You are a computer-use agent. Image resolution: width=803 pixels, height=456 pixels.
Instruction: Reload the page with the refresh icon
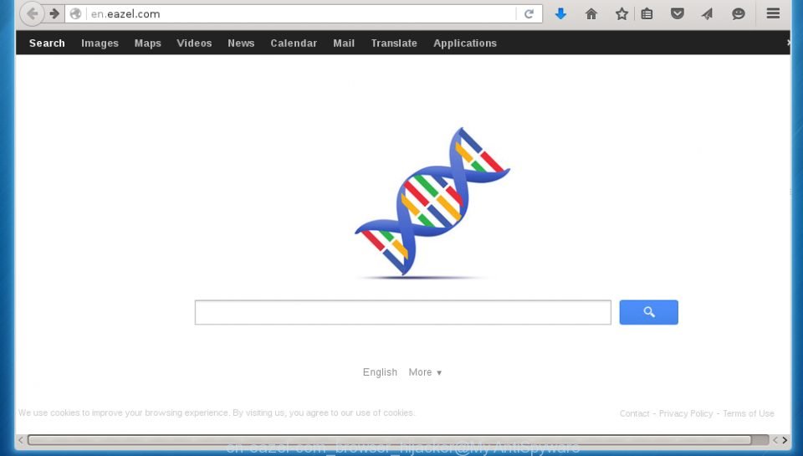pos(529,14)
